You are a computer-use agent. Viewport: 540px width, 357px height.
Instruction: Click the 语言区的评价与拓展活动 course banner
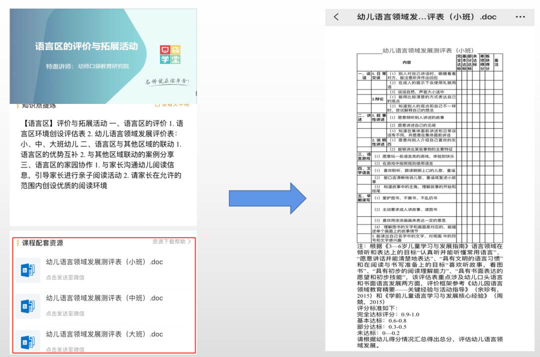[x=103, y=56]
